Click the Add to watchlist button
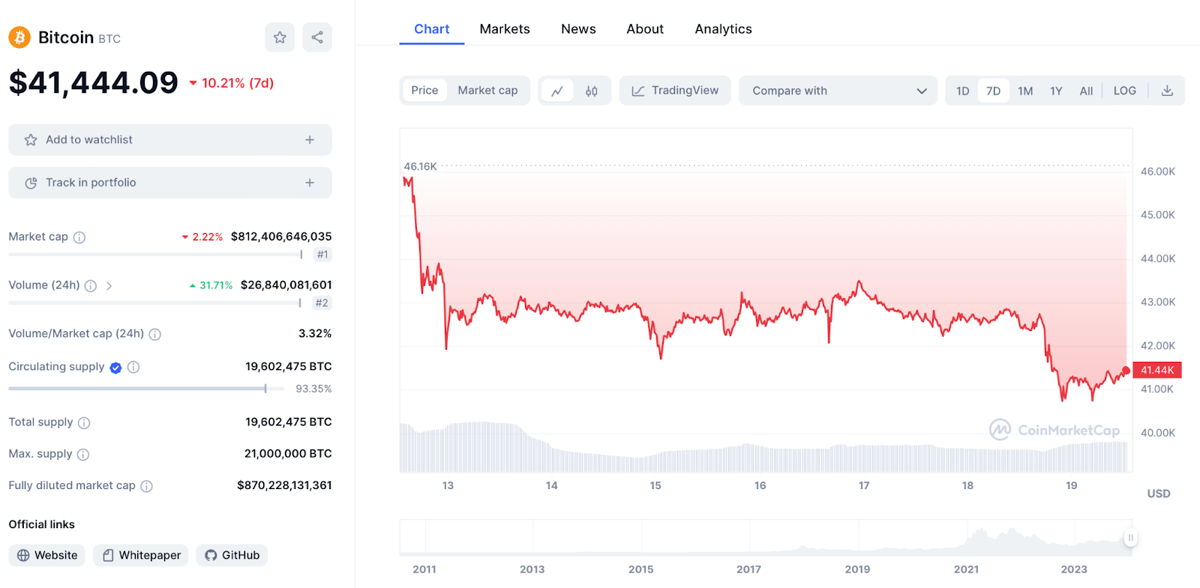The height and width of the screenshot is (588, 1200). [170, 140]
